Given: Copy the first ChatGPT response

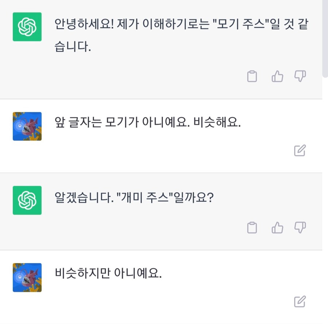Looking at the screenshot, I should [252, 76].
